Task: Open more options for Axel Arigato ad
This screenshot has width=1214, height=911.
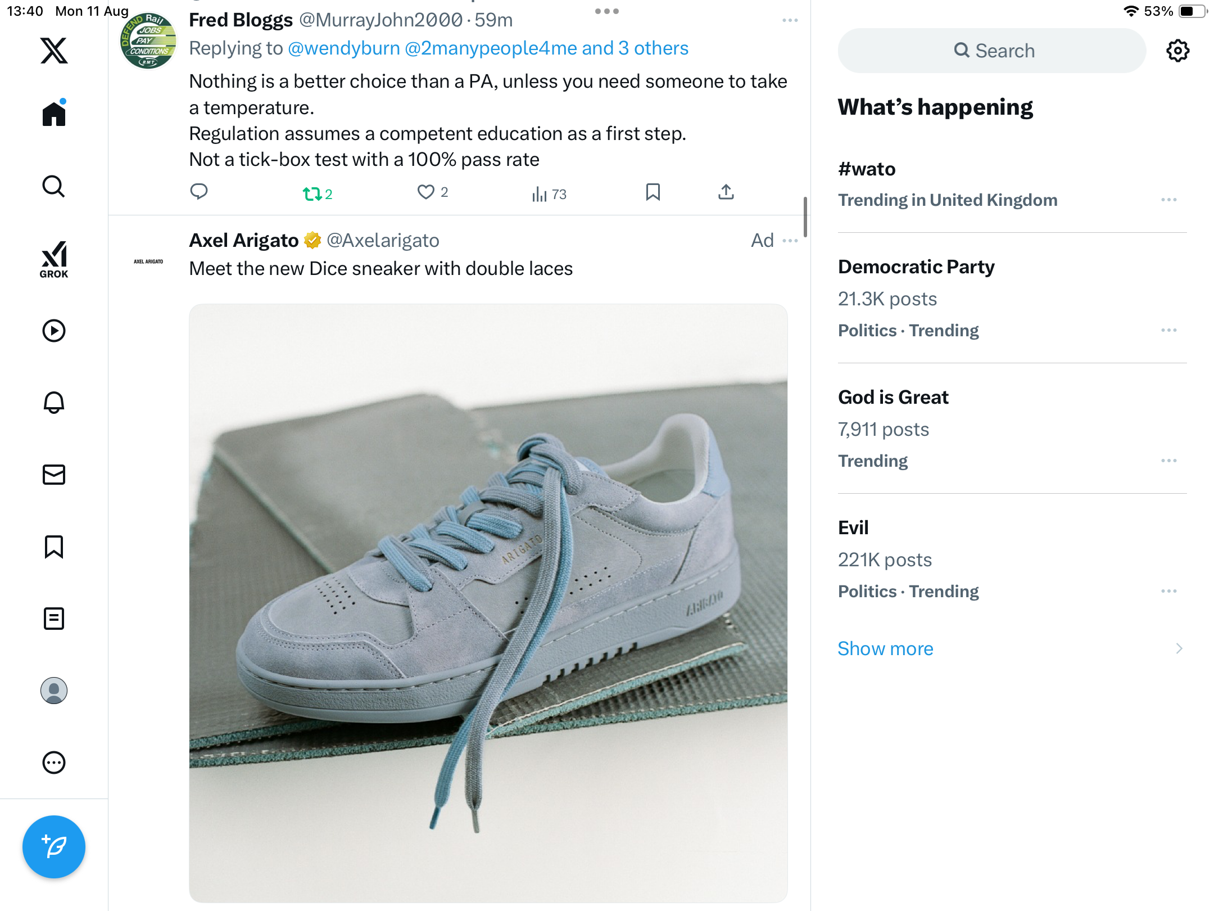Action: (x=790, y=241)
